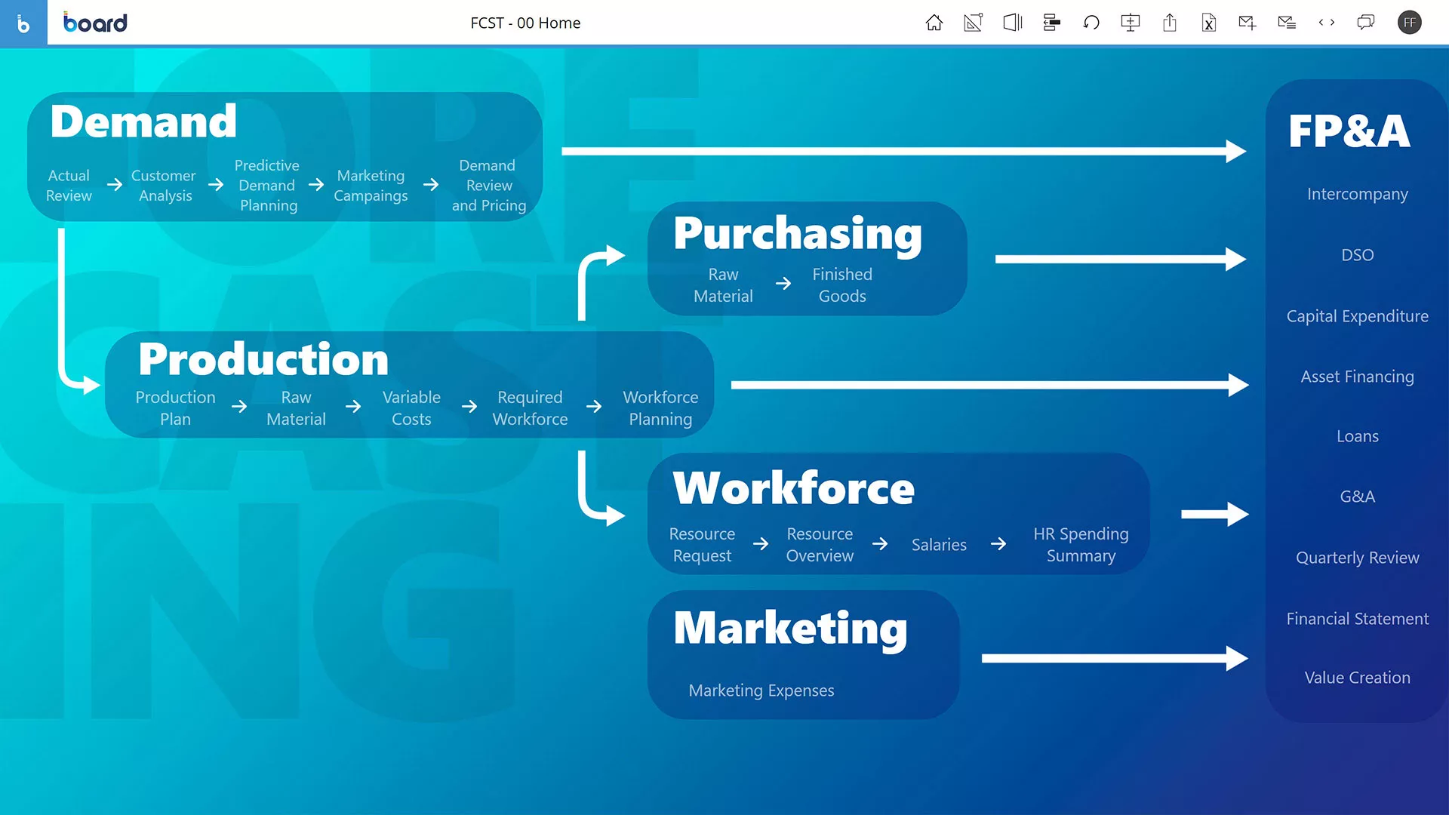Click the Production heading
The image size is (1449, 815).
(263, 359)
